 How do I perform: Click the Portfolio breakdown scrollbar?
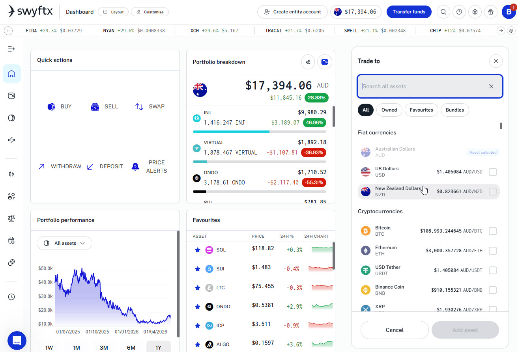334,116
